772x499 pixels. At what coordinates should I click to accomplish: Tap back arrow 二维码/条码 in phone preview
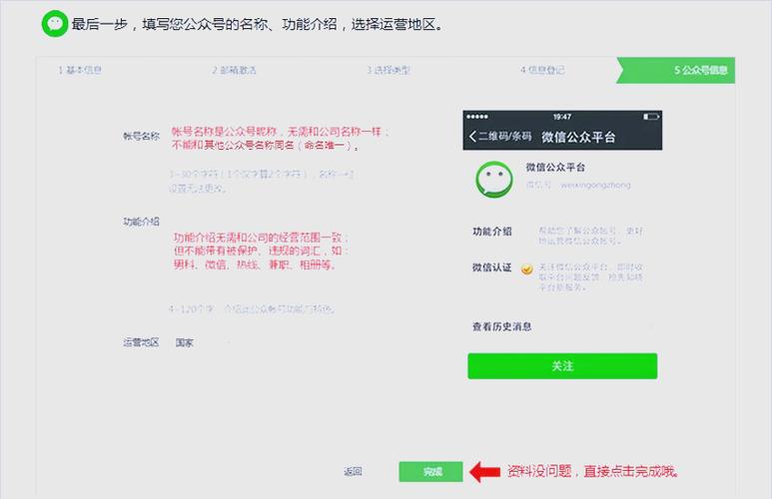click(499, 137)
